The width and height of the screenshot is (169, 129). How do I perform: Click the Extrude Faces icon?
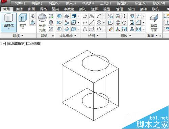[x=73, y=23]
